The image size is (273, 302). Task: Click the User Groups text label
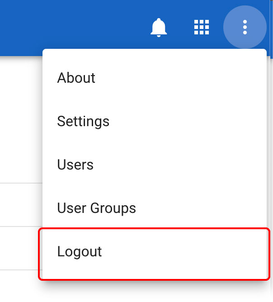(x=97, y=208)
